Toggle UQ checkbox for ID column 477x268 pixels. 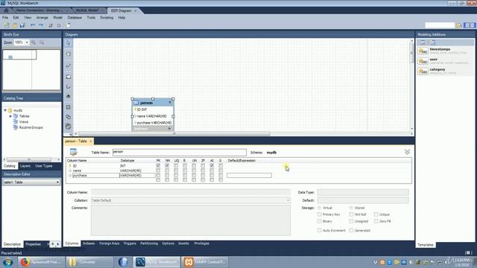click(x=176, y=165)
